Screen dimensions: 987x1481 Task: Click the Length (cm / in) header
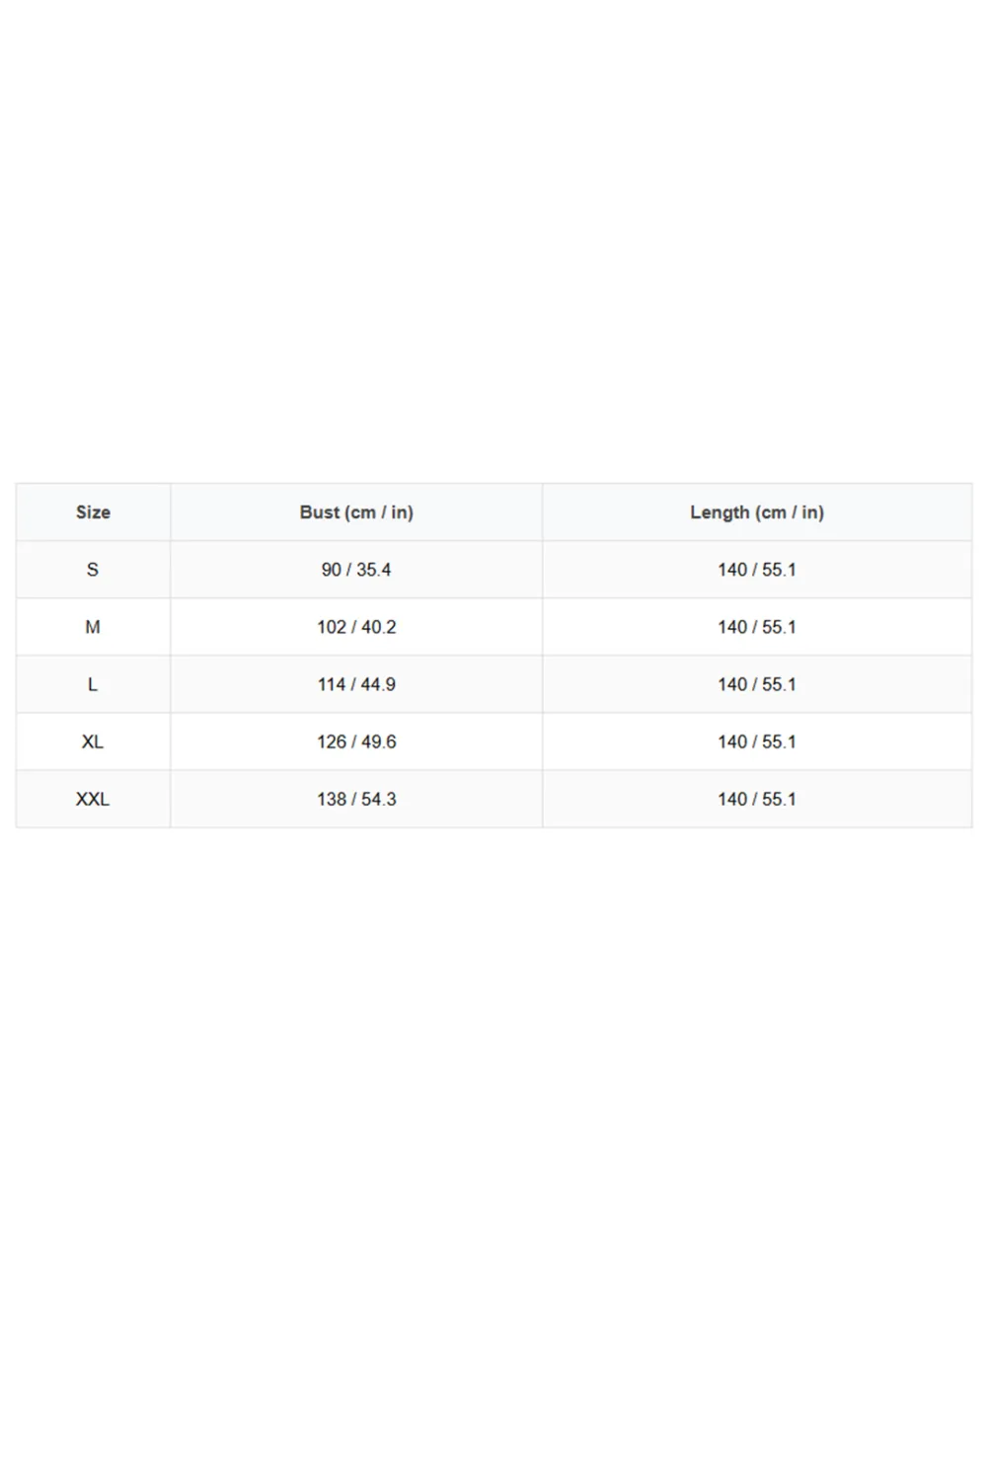click(x=757, y=512)
